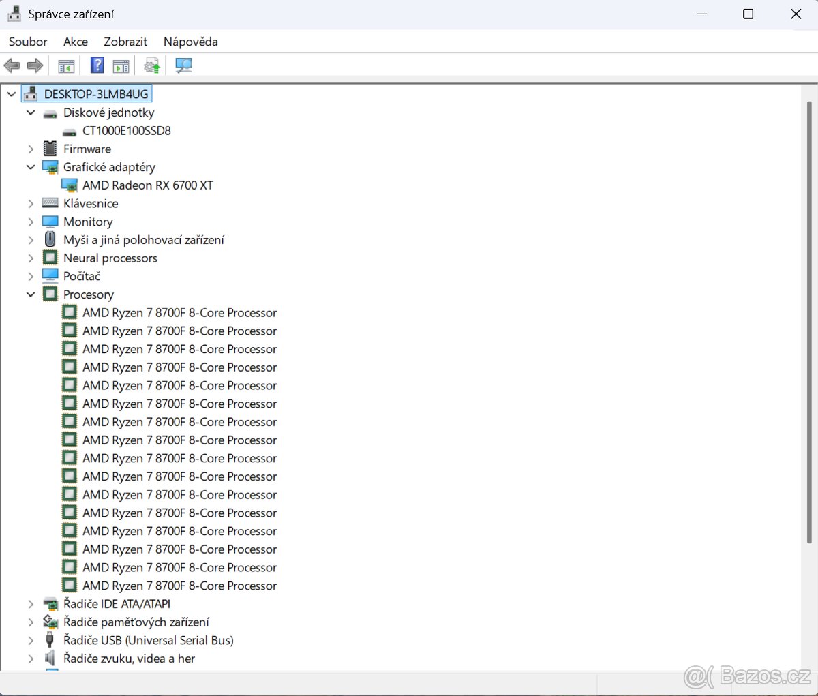This screenshot has height=696, width=818.
Task: Open the Help question mark toolbar icon
Action: pyautogui.click(x=97, y=65)
